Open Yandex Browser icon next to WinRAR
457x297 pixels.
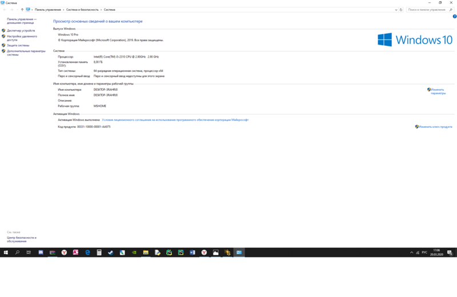[64, 252]
